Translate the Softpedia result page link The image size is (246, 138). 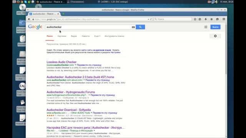[x=105, y=113]
